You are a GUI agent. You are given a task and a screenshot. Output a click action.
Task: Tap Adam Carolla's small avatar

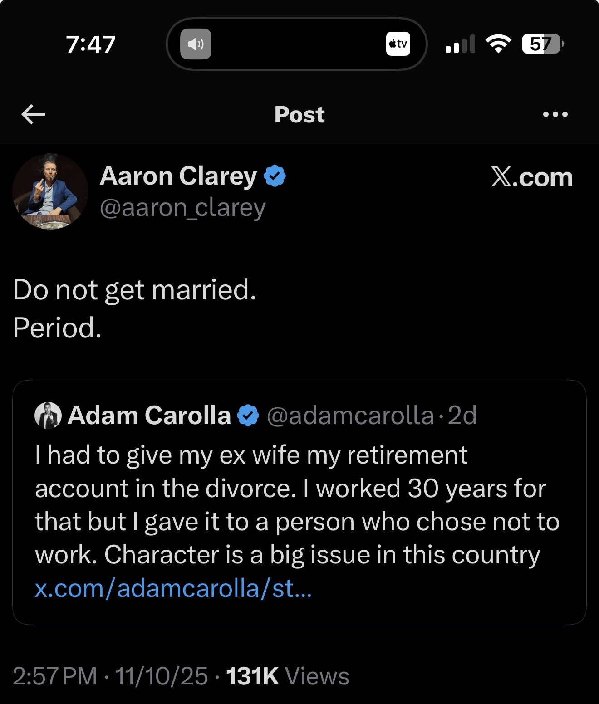click(x=48, y=416)
